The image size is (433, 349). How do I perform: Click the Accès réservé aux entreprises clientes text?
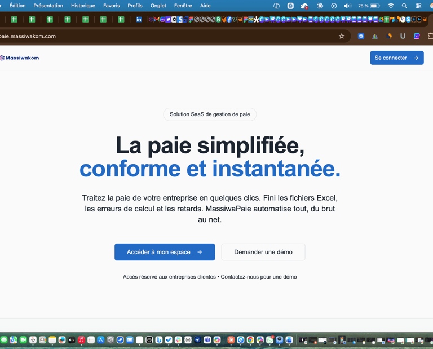[169, 277]
